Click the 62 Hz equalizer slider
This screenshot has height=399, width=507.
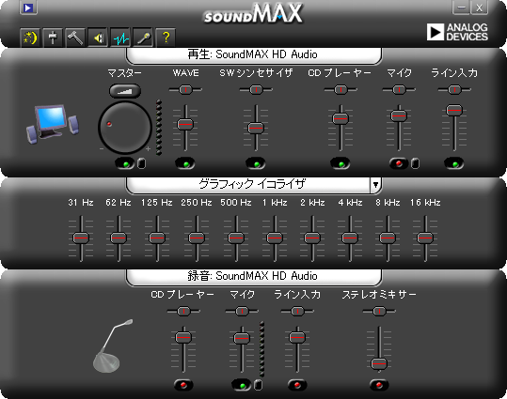(119, 238)
